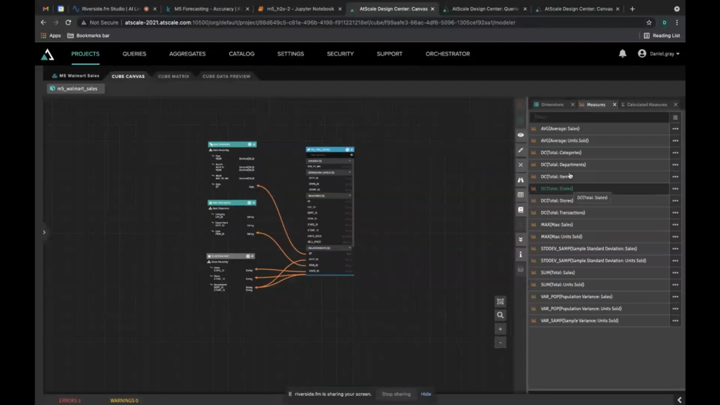Screen dimensions: 720x405
Task: Select the wand tool in canvas sidebar
Action: pyautogui.click(x=521, y=150)
